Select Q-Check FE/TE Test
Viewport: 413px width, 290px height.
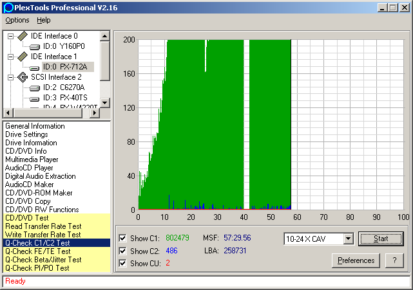click(x=57, y=251)
